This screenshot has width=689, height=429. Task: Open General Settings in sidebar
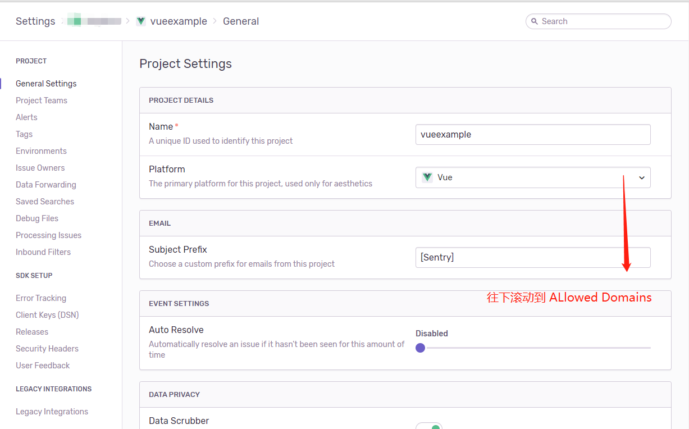tap(46, 84)
